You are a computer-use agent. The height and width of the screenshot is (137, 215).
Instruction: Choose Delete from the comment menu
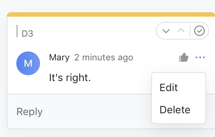175,110
